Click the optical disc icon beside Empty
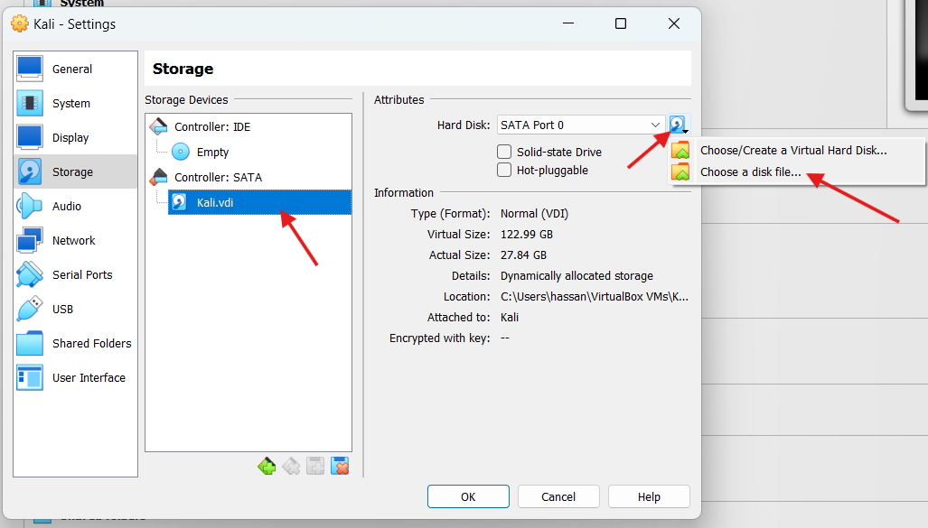Screen dimensions: 928x528 coord(181,152)
